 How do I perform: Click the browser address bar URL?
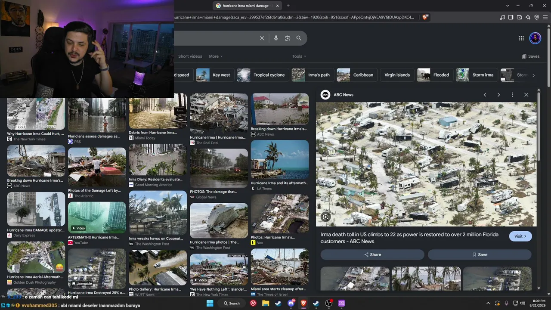294,17
